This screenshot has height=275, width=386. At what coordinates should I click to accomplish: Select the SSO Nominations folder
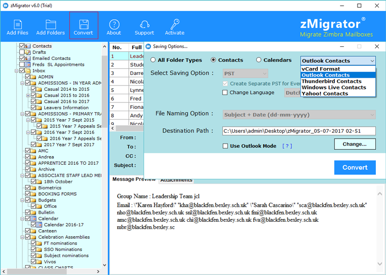63,249
